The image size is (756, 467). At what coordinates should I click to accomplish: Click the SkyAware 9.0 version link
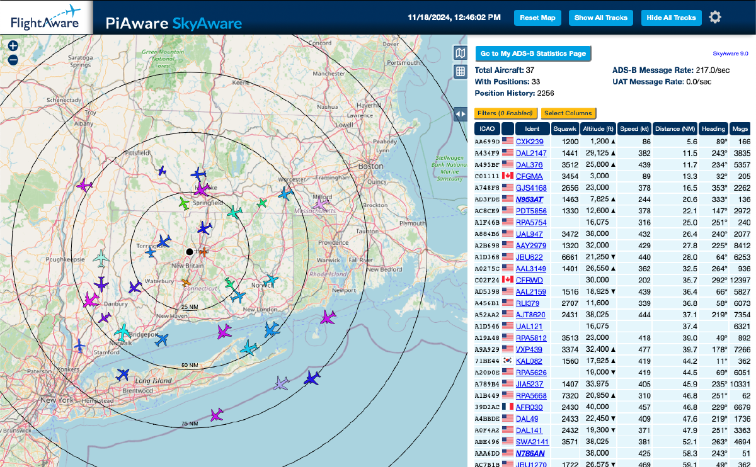pyautogui.click(x=732, y=53)
